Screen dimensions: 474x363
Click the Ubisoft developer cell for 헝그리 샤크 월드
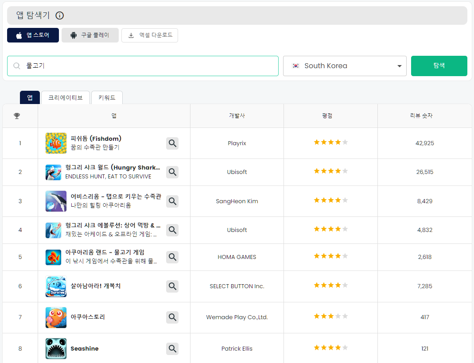click(237, 172)
